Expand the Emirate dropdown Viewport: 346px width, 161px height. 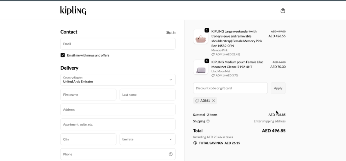click(147, 139)
